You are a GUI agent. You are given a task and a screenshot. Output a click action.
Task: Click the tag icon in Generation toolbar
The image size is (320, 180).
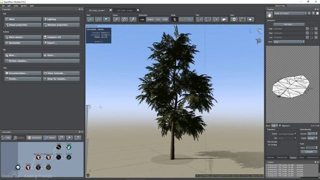(69, 138)
